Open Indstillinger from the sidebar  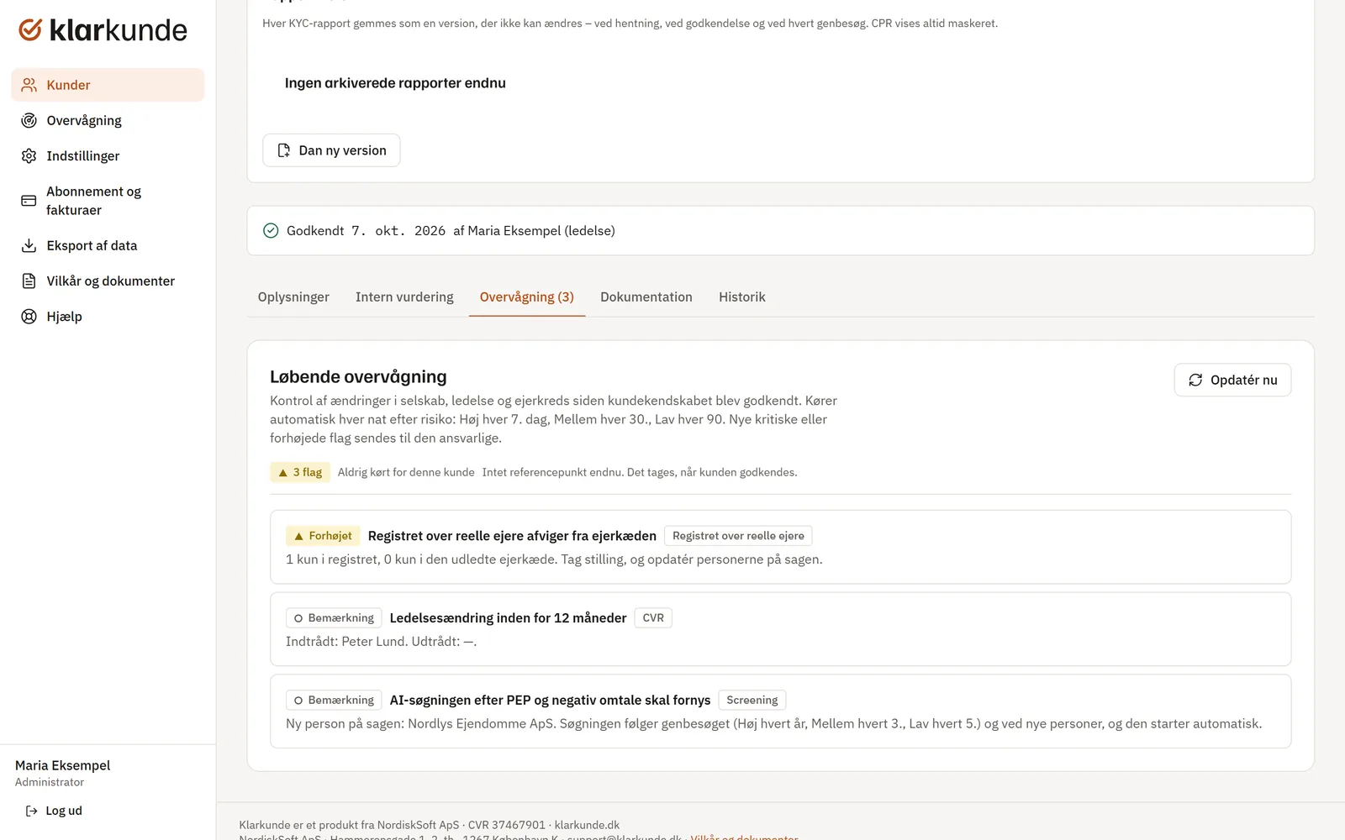pyautogui.click(x=108, y=156)
